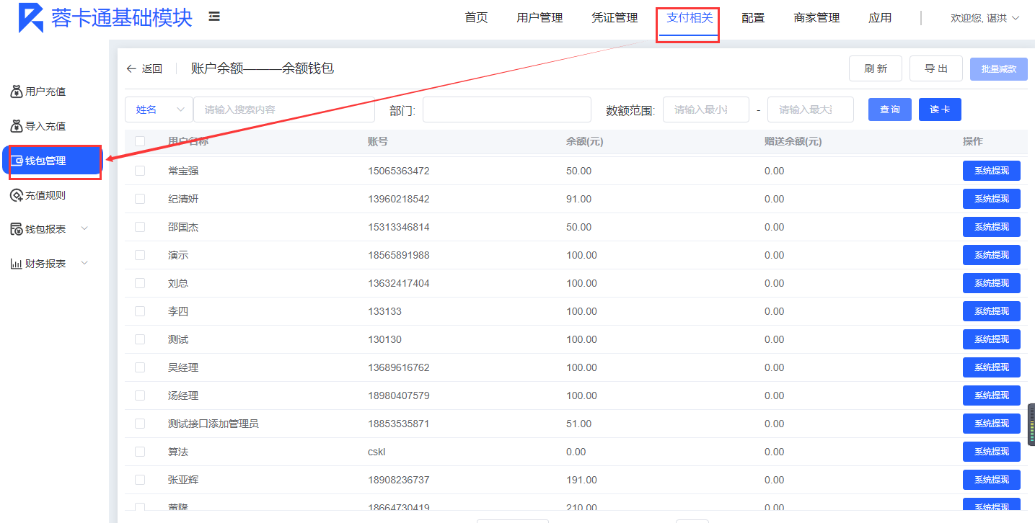Toggle the select-all checkbox in table header

(140, 141)
